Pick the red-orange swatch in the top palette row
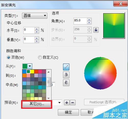The width and height of the screenshot is (128, 119). [36, 71]
